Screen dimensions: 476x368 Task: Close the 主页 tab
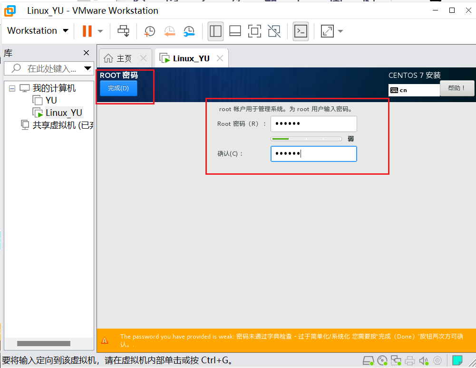tap(143, 58)
